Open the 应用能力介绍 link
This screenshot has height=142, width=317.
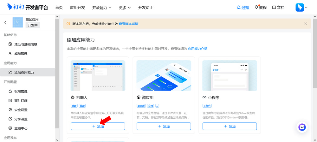[197, 49]
